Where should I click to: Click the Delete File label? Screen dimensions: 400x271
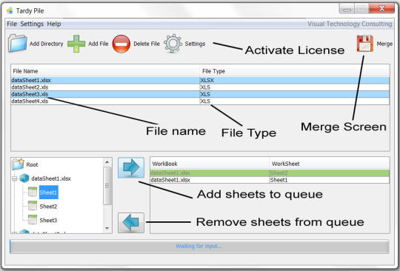pyautogui.click(x=147, y=44)
